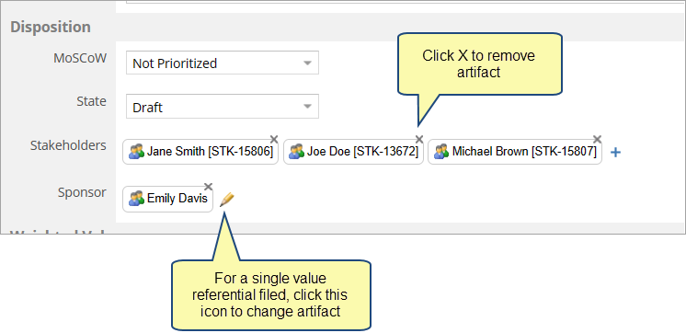686x333 pixels.
Task: Select the Draft state combo box
Action: tap(223, 107)
